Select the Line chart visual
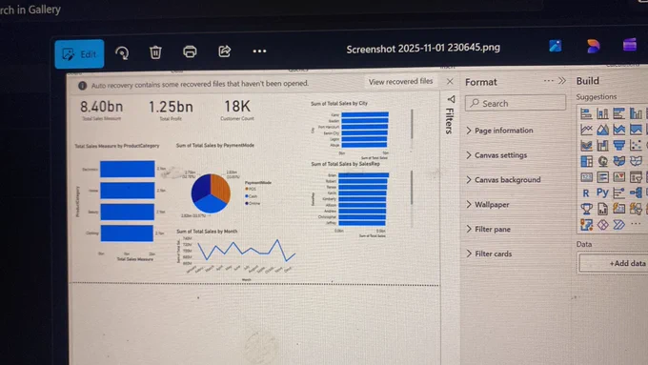This screenshot has width=648, height=365. click(586, 130)
